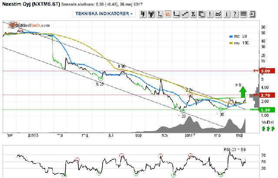Image resolution: width=278 pixels, height=178 pixels.
Task: Select the orange line chart icon
Action: pyautogui.click(x=168, y=14)
